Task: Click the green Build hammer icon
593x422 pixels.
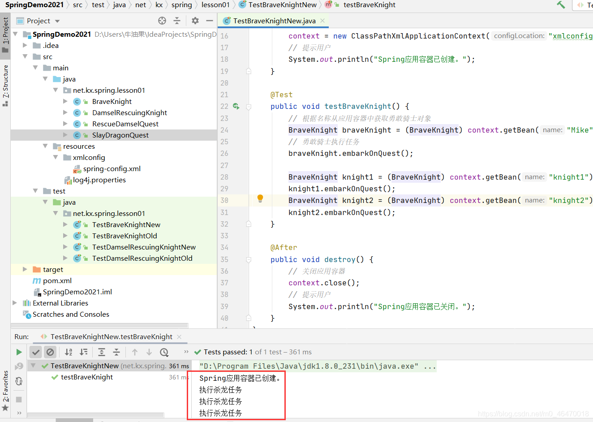Action: (561, 5)
